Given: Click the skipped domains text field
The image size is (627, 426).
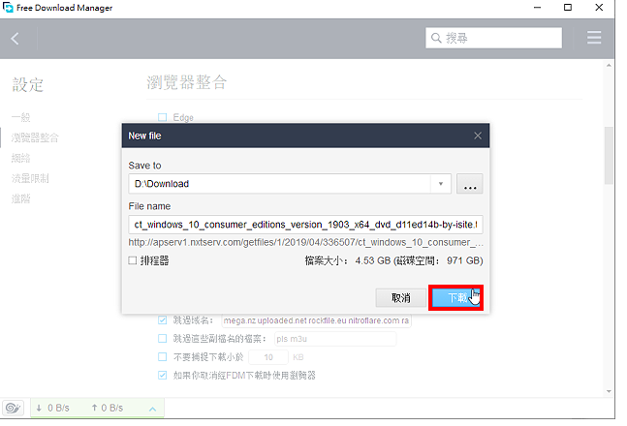Looking at the screenshot, I should coord(316,320).
